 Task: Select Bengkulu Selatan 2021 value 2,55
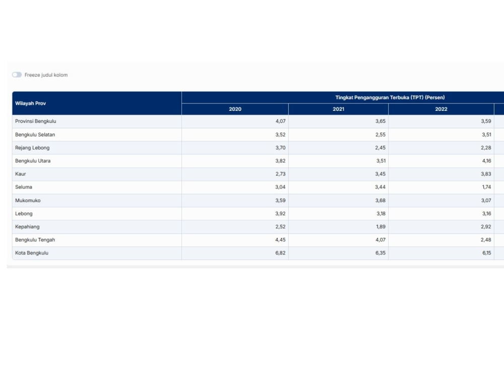(380, 135)
